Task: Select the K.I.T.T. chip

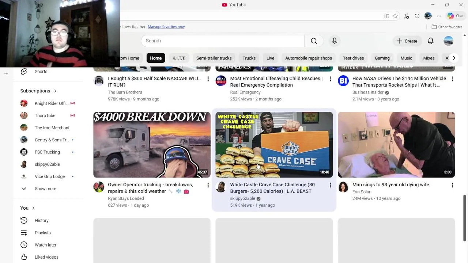Action: pos(179,58)
